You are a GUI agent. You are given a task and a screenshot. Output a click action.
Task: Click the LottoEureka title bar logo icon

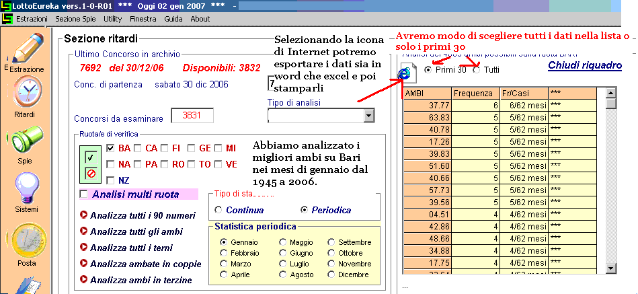(x=5, y=5)
